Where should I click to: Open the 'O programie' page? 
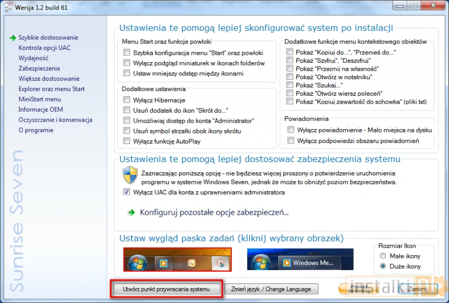point(36,130)
